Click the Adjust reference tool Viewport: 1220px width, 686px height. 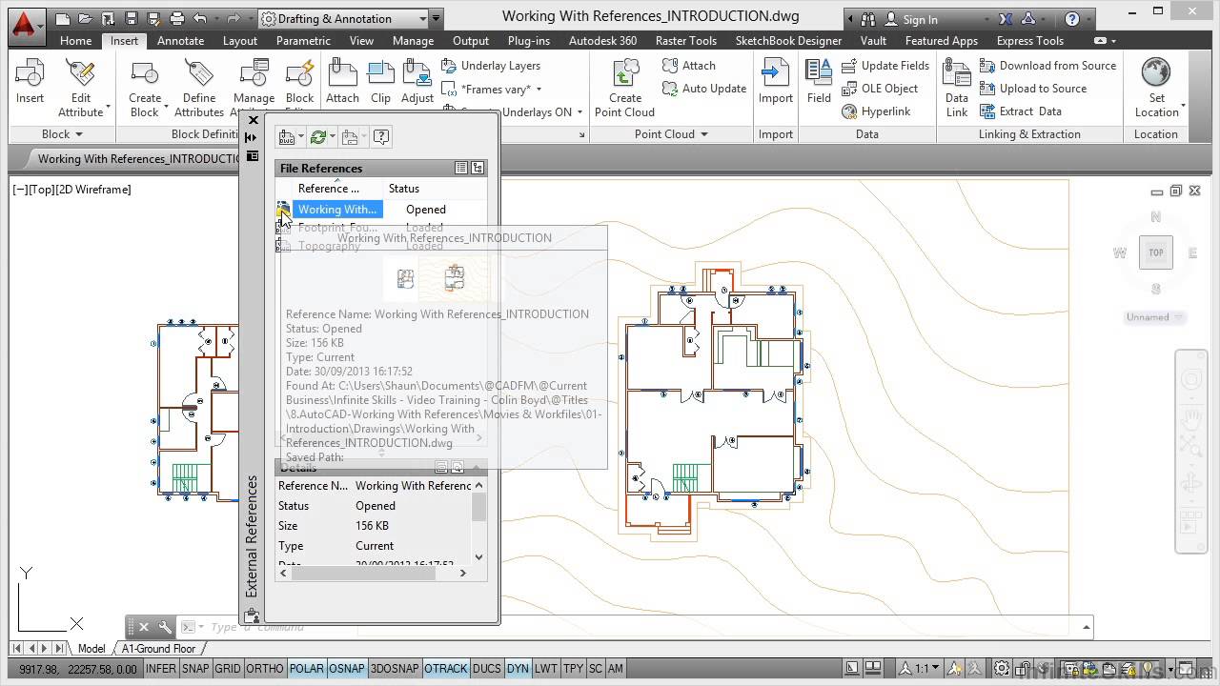pos(417,83)
